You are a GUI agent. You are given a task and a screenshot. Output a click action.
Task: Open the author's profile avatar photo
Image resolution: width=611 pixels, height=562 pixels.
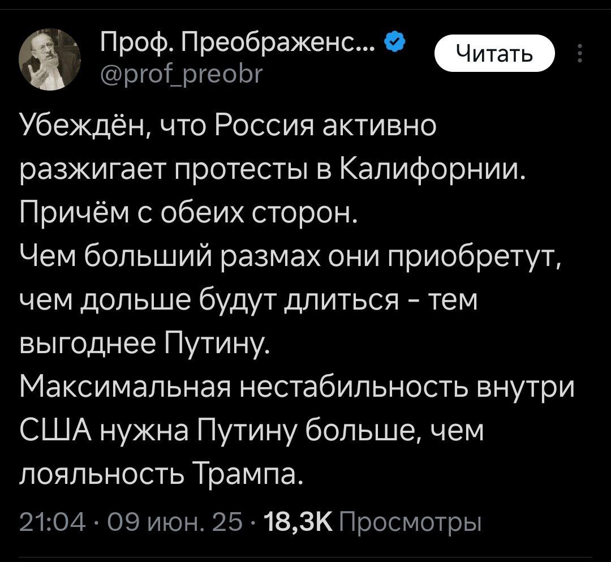(50, 59)
